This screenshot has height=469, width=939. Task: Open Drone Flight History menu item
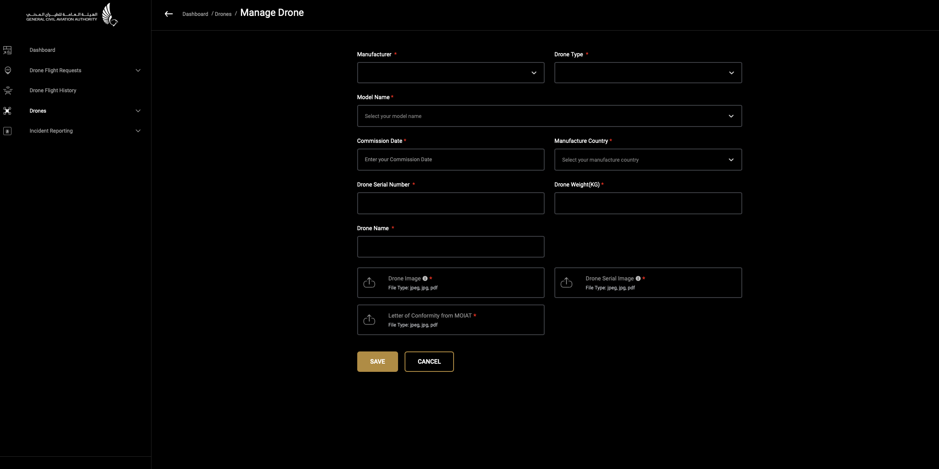click(53, 91)
